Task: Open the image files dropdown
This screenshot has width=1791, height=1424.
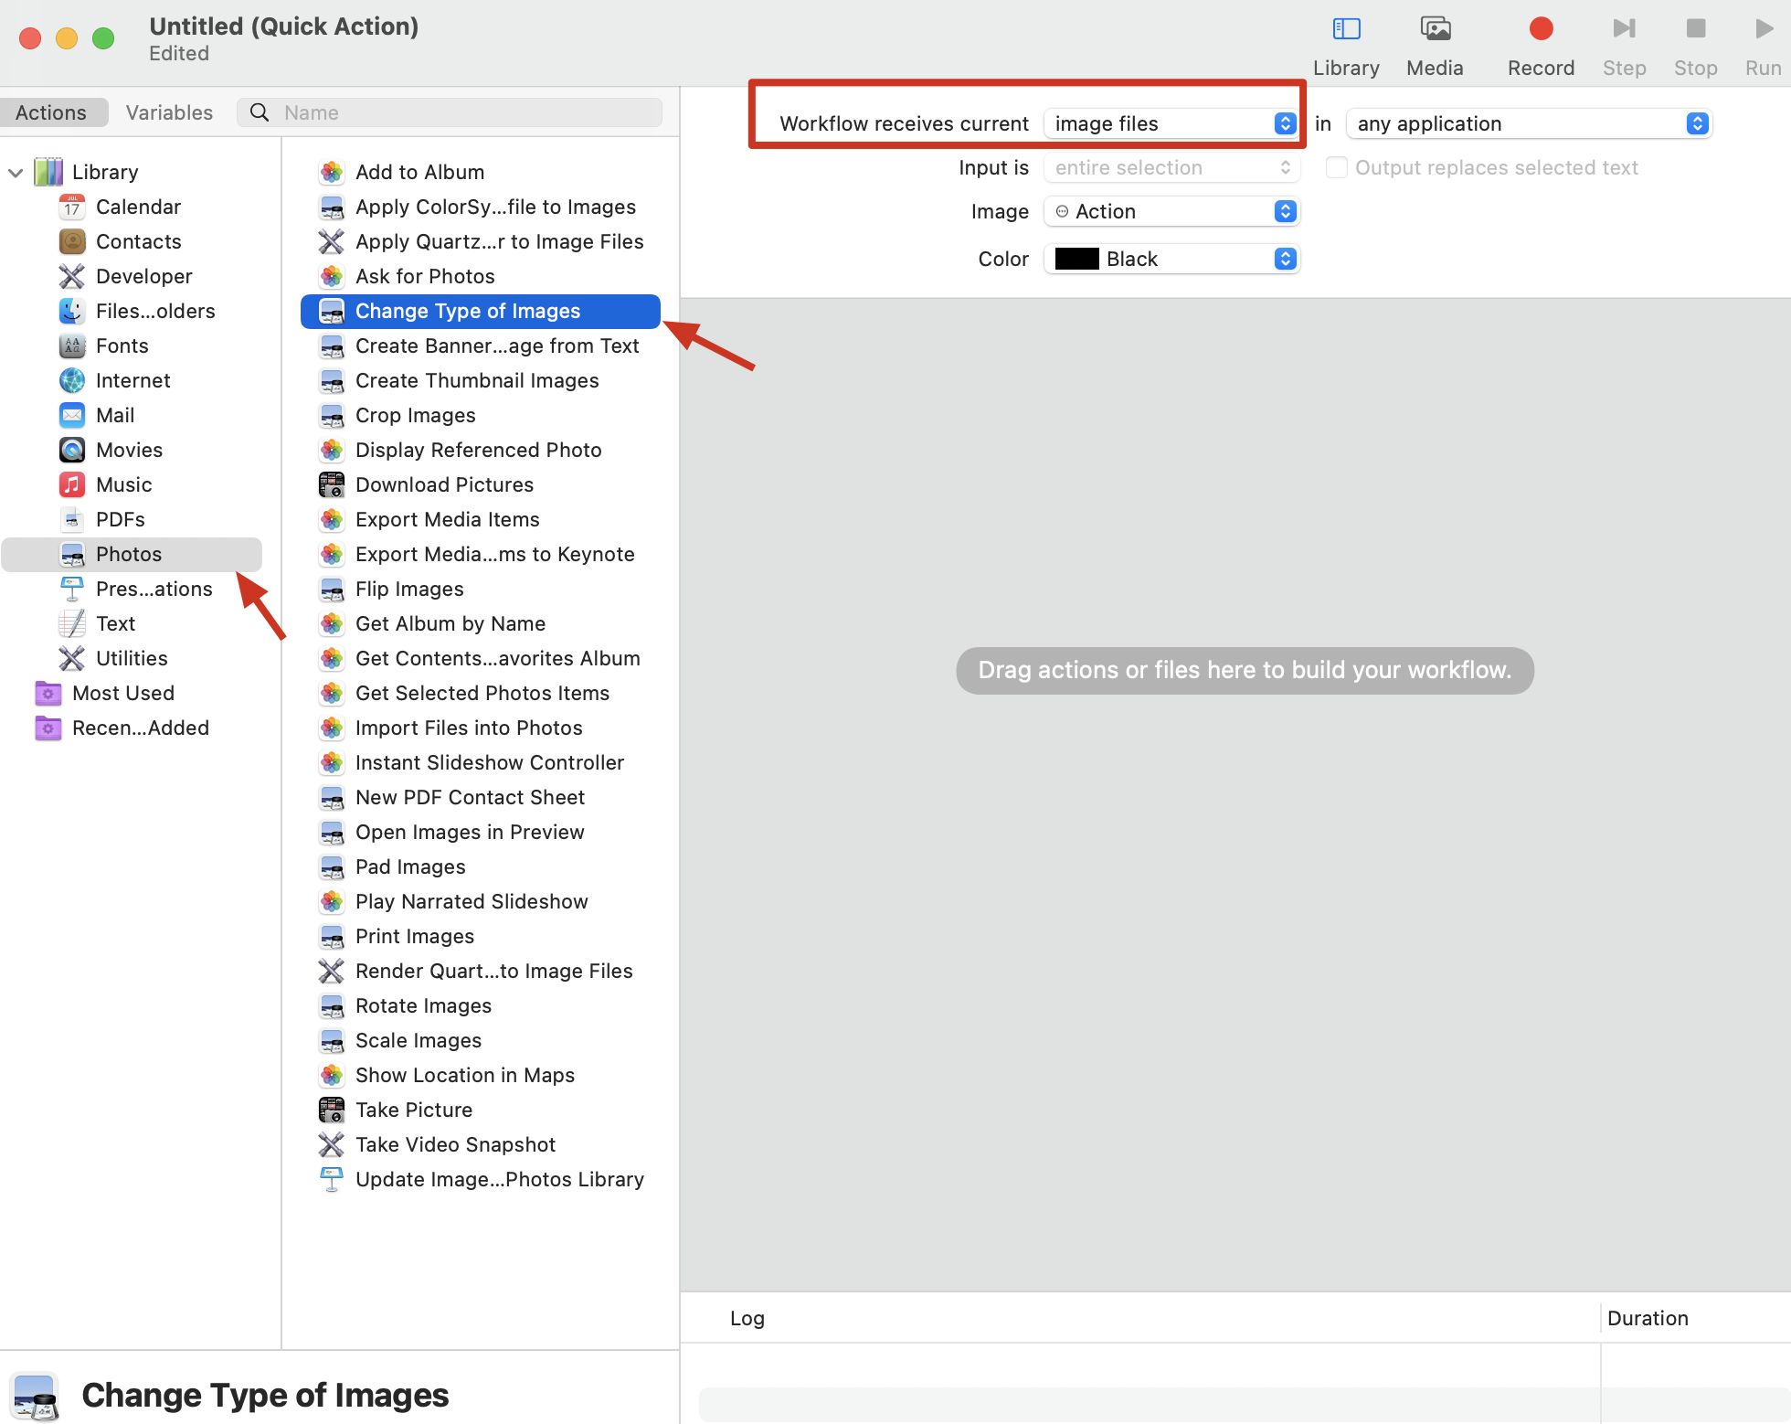Action: coord(1172,123)
